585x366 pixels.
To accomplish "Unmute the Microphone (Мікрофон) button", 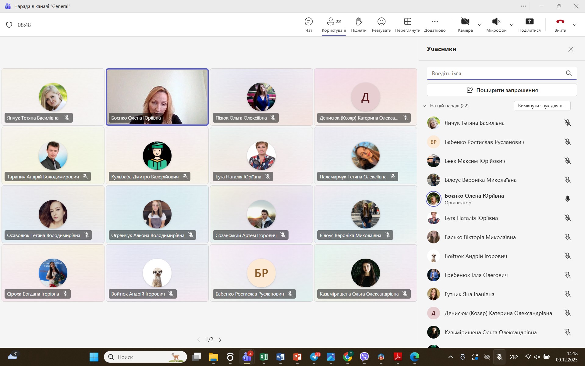I will coord(496,22).
